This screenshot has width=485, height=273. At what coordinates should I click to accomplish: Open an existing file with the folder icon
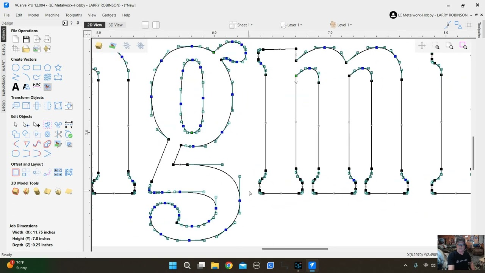(26, 49)
